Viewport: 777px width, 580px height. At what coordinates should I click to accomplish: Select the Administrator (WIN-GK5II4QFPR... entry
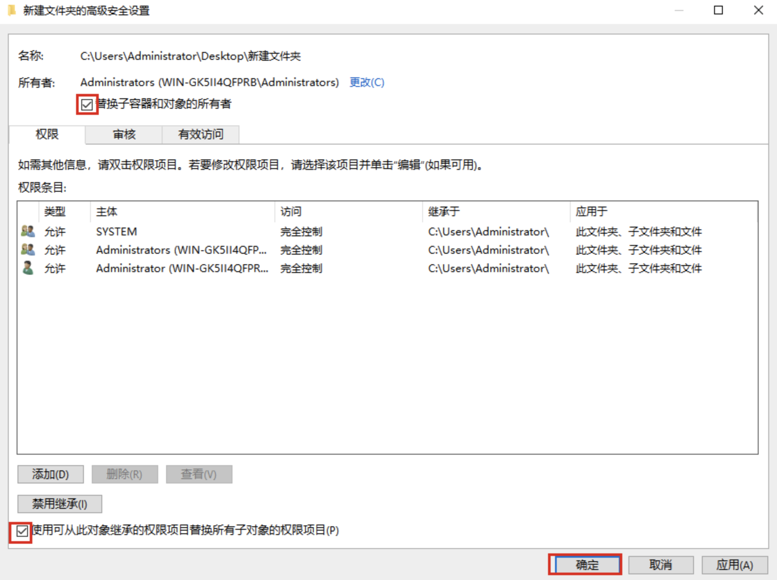click(x=387, y=268)
